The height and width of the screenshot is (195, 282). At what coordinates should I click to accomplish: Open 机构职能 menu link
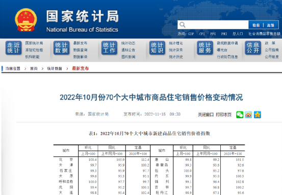[x=32, y=57]
